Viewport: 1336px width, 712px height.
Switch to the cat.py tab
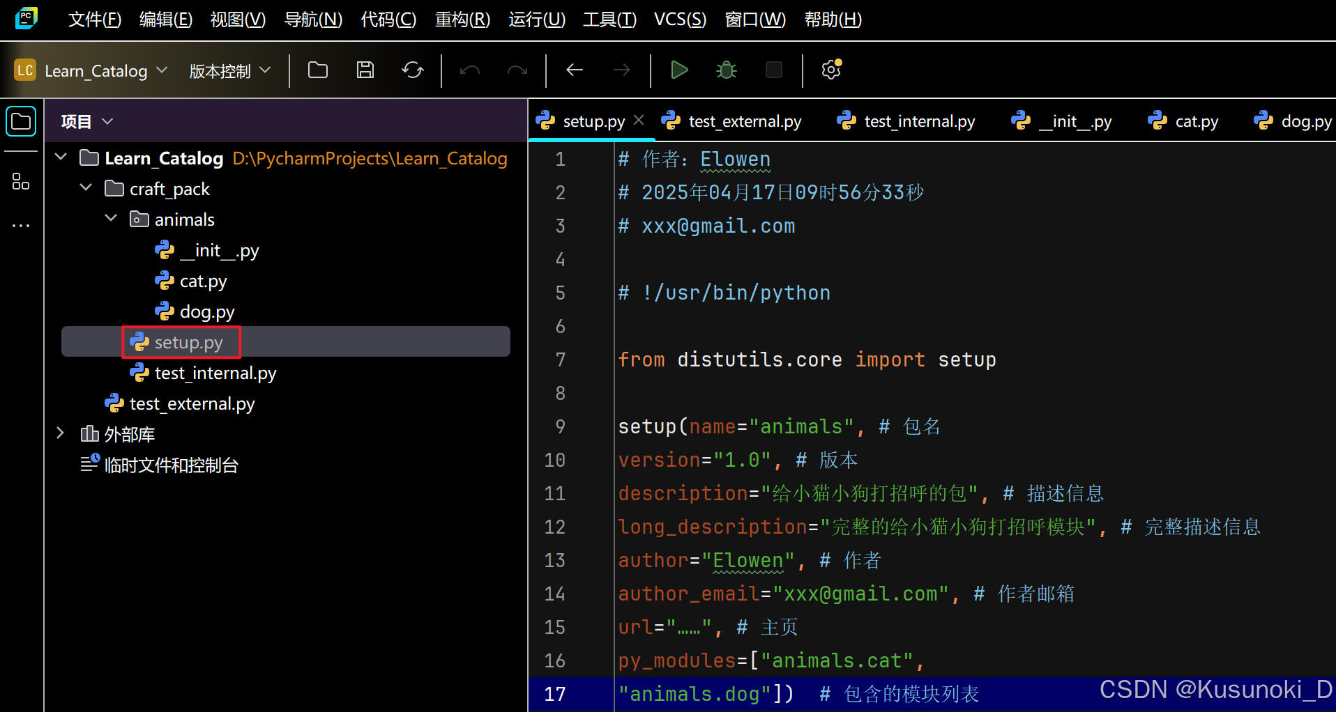tap(1194, 121)
